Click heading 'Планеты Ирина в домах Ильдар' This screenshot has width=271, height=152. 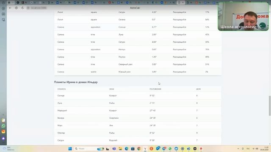tap(76, 82)
